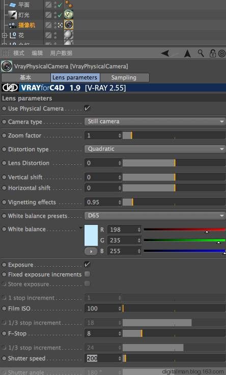Open Distortion type Quadratic dropdown

[x=155, y=149]
